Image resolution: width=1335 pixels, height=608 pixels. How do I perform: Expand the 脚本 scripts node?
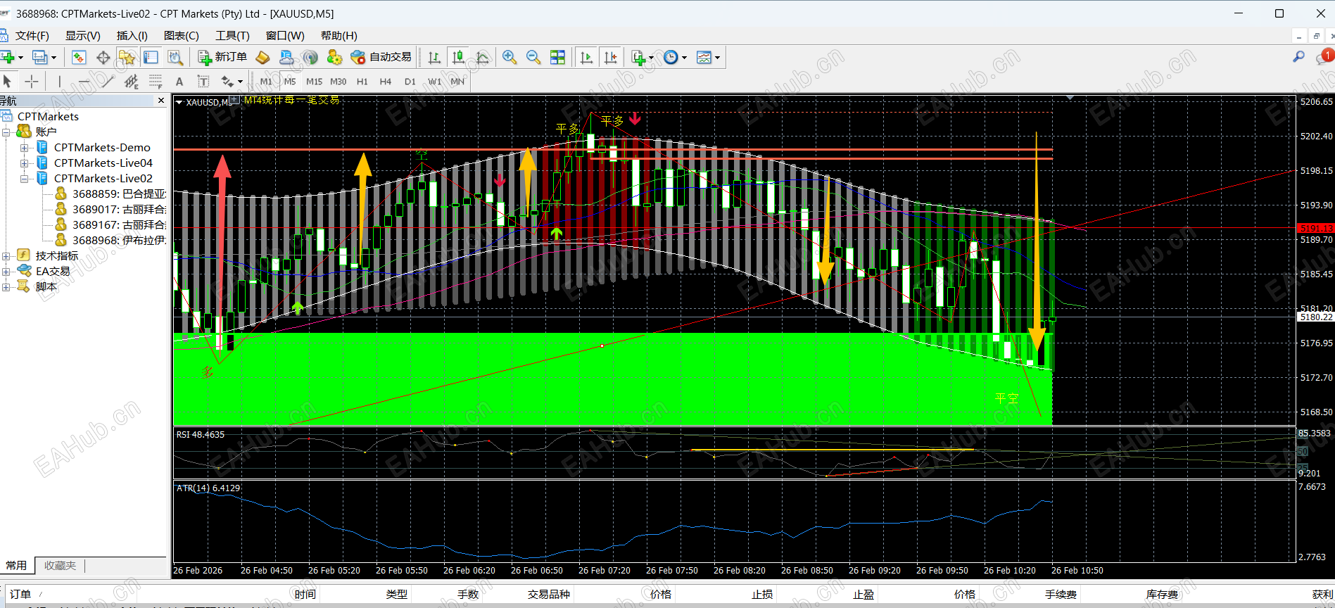[x=6, y=286]
